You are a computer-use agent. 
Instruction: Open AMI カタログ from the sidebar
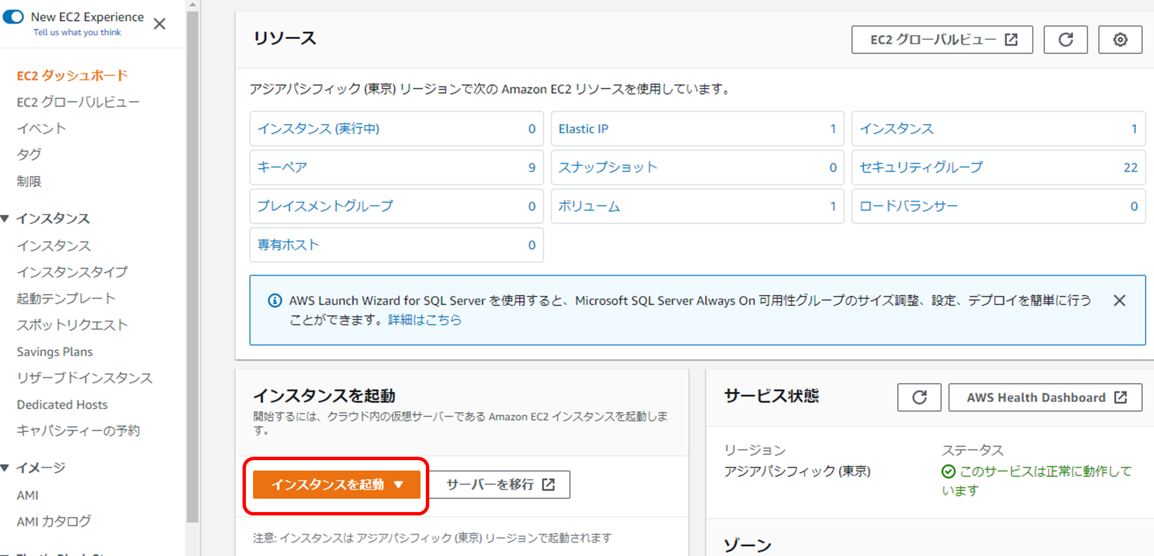tap(53, 521)
